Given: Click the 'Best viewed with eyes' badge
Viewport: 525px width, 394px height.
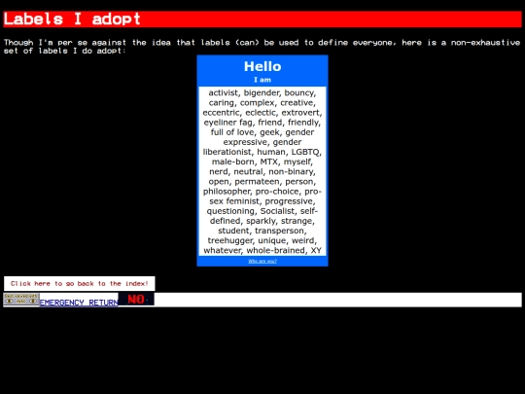Looking at the screenshot, I should (21, 300).
